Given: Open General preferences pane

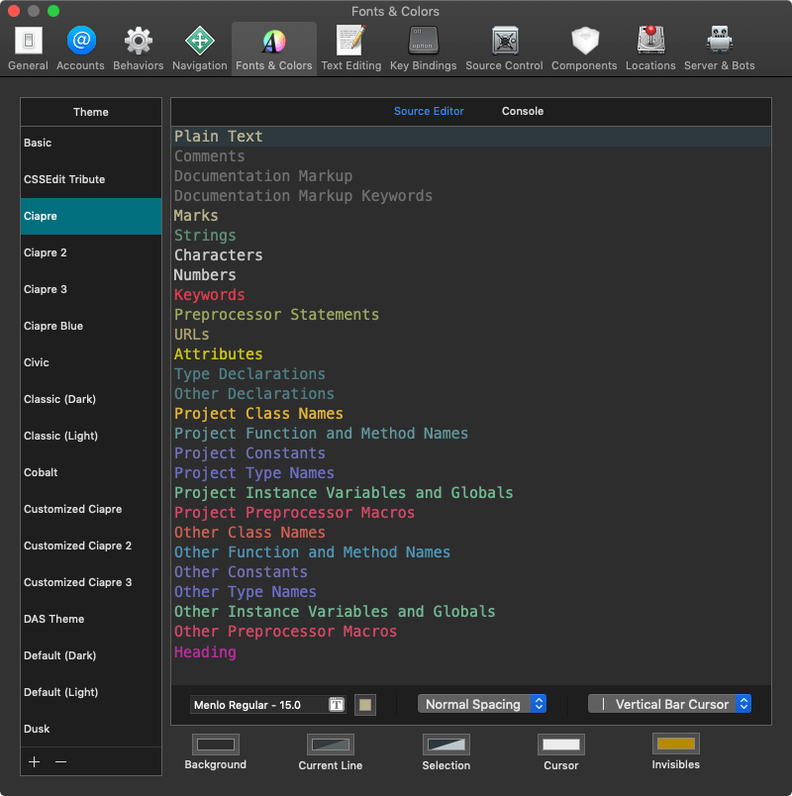Looking at the screenshot, I should point(28,50).
